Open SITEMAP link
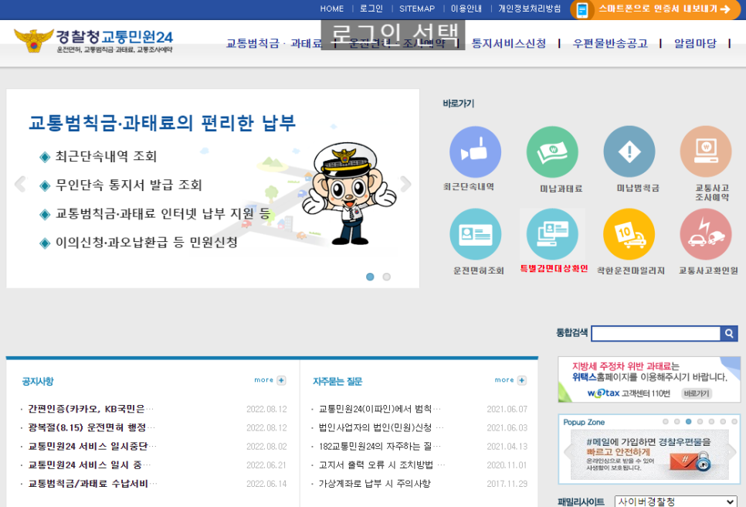 click(417, 9)
